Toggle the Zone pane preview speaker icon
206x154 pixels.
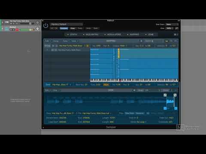pyautogui.click(x=134, y=90)
